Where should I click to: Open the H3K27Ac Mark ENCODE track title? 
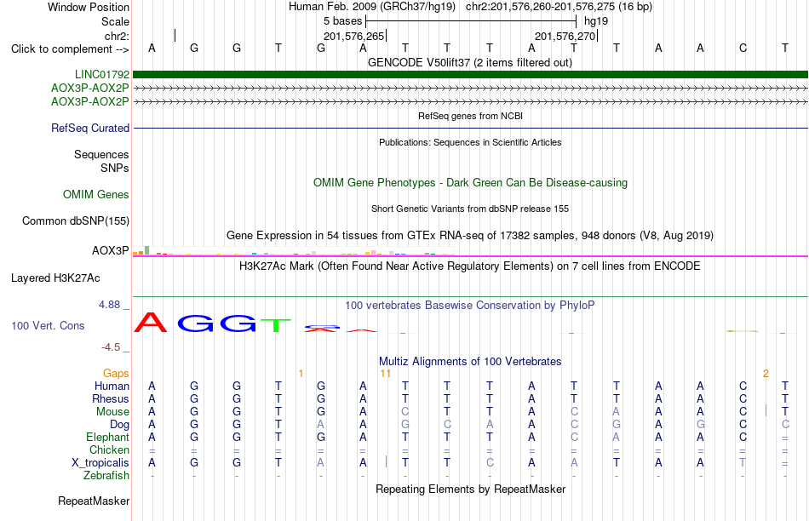tap(470, 266)
